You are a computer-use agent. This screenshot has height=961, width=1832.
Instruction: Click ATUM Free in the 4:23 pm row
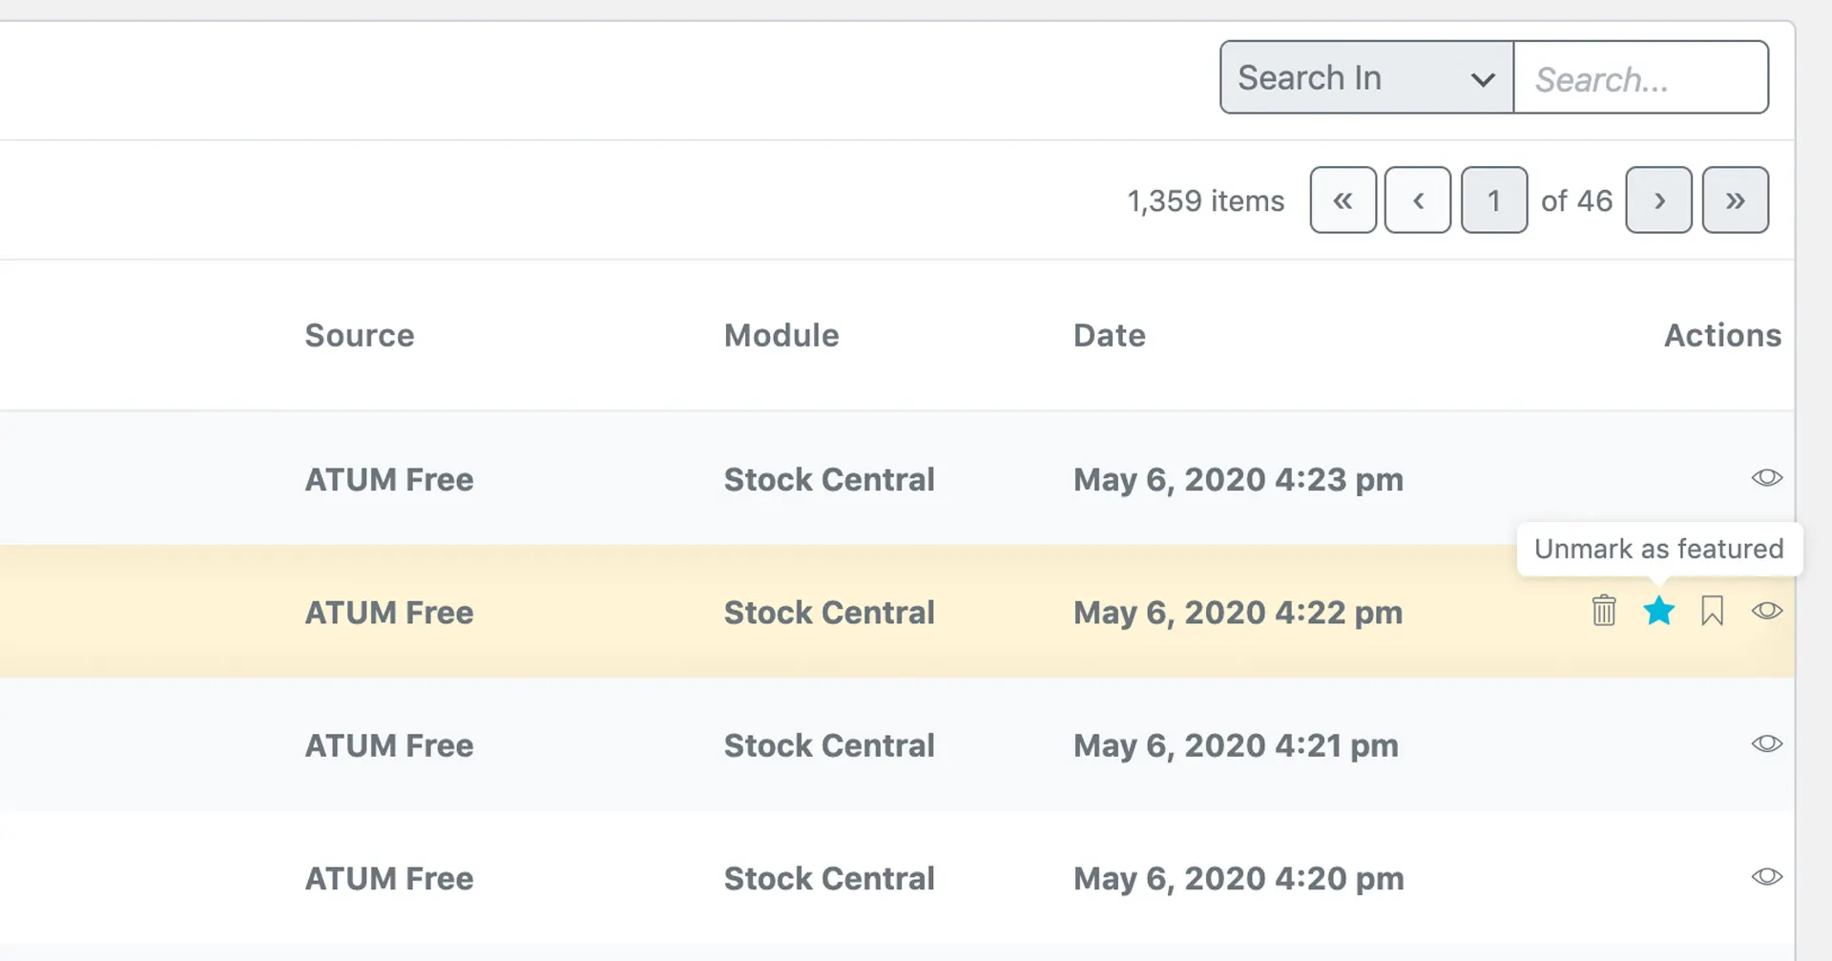(389, 479)
